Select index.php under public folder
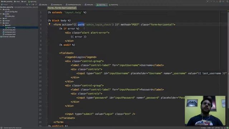This screenshot has height=129, width=229. tap(11, 16)
